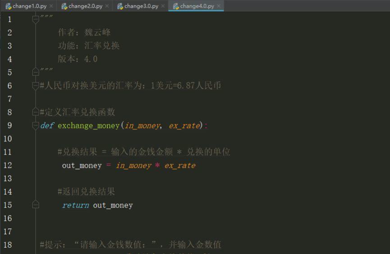The height and width of the screenshot is (254, 390).
Task: Collapse the docstring fold marker on line 1
Action: click(x=36, y=19)
